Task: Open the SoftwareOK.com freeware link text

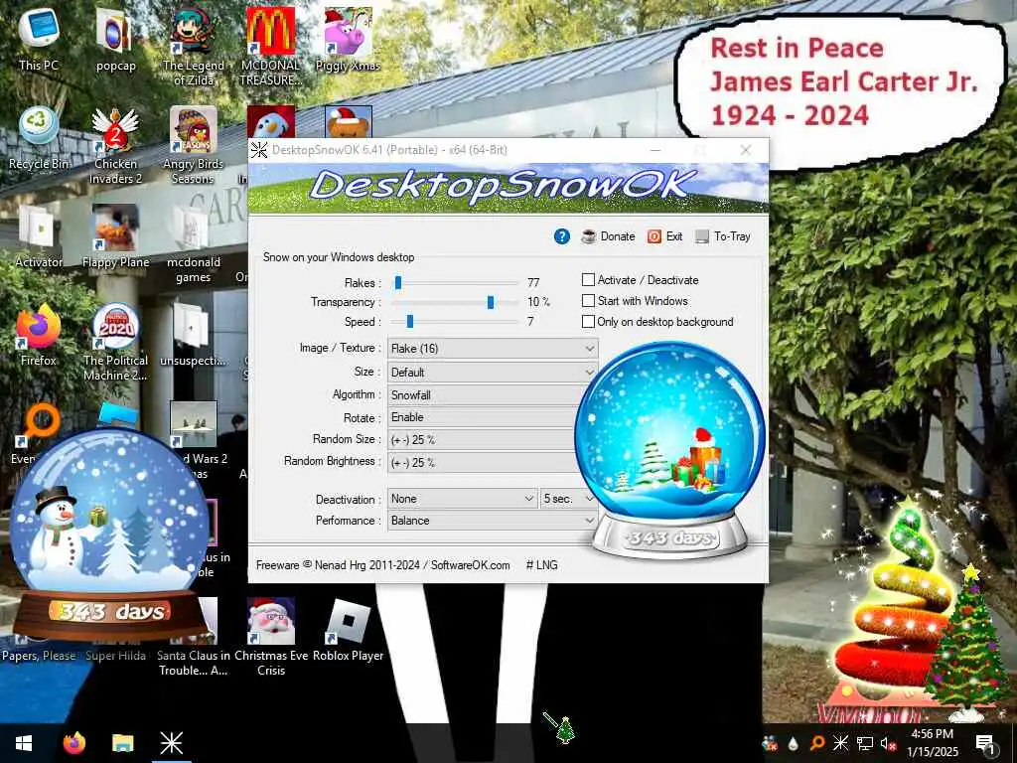Action: [x=470, y=565]
